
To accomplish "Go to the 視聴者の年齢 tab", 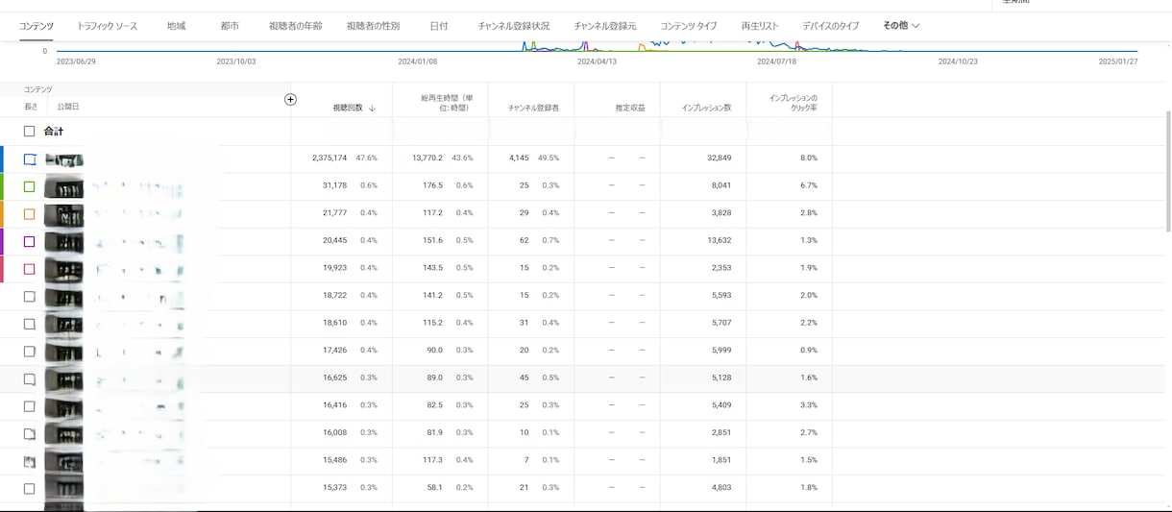I will click(x=296, y=26).
